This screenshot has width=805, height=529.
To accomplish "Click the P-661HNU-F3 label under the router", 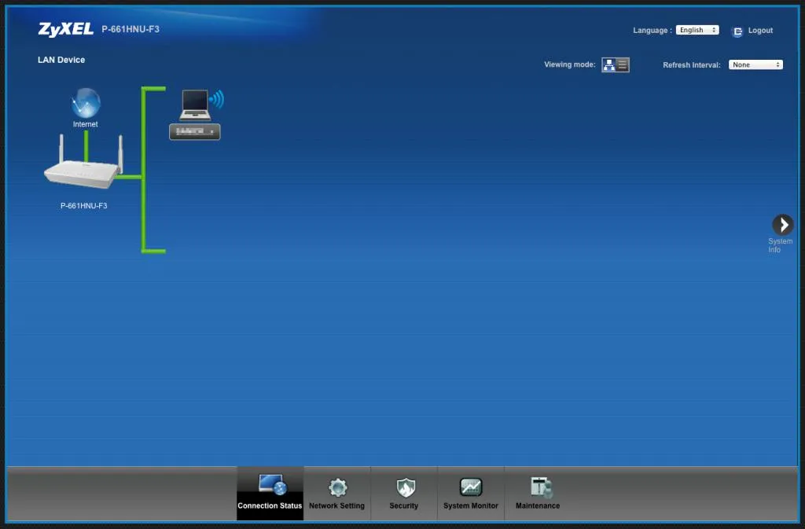I will (x=83, y=206).
